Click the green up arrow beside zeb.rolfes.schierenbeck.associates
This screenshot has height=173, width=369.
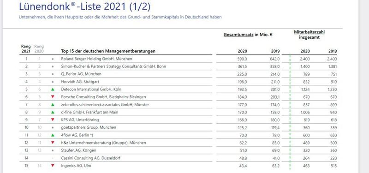(x=53, y=105)
